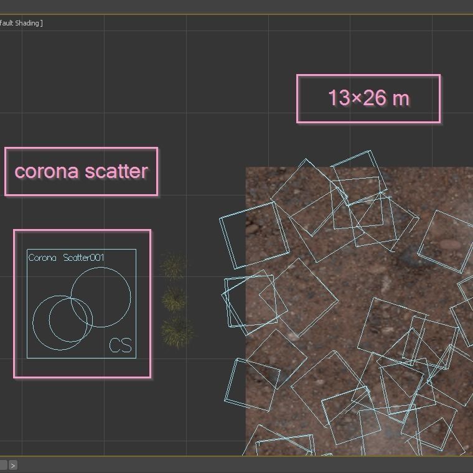Select the topmost yellow grass clump model
The width and height of the screenshot is (473, 473).
(173, 266)
